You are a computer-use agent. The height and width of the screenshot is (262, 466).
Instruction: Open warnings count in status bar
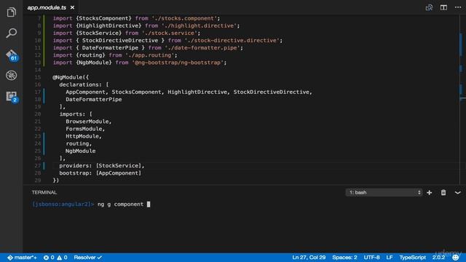[62, 258]
